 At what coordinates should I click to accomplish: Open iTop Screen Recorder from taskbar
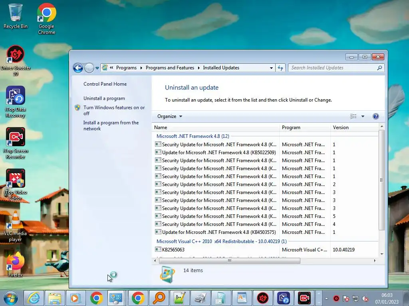click(x=304, y=298)
